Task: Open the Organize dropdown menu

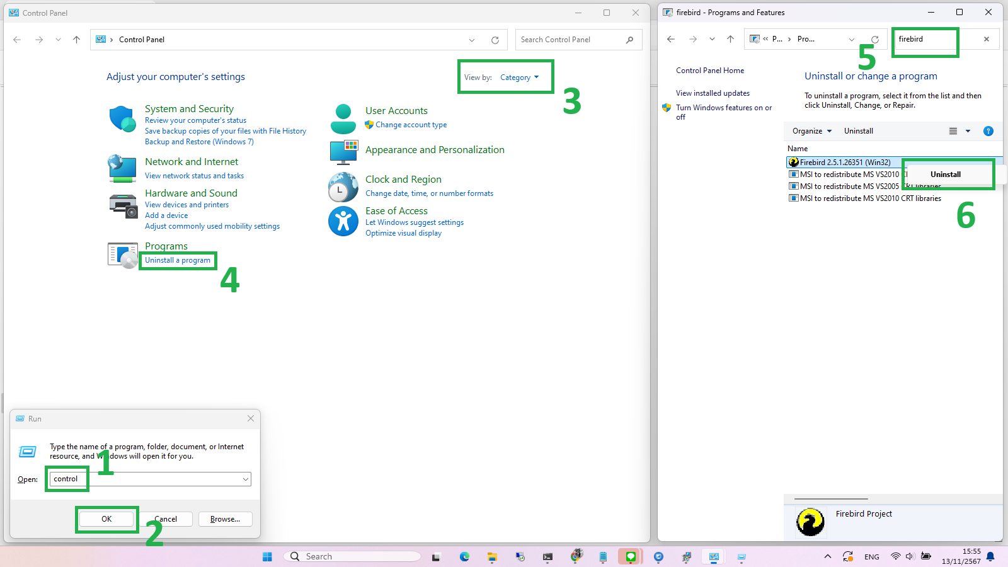Action: 812,131
